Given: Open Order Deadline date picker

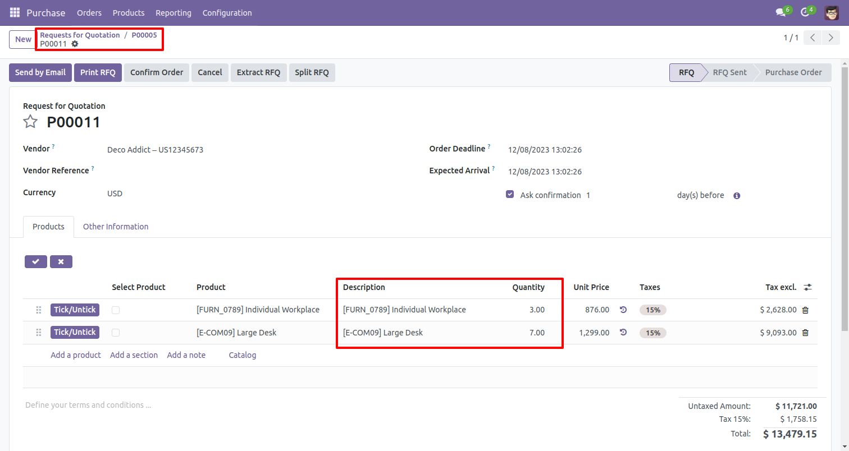Looking at the screenshot, I should click(545, 150).
